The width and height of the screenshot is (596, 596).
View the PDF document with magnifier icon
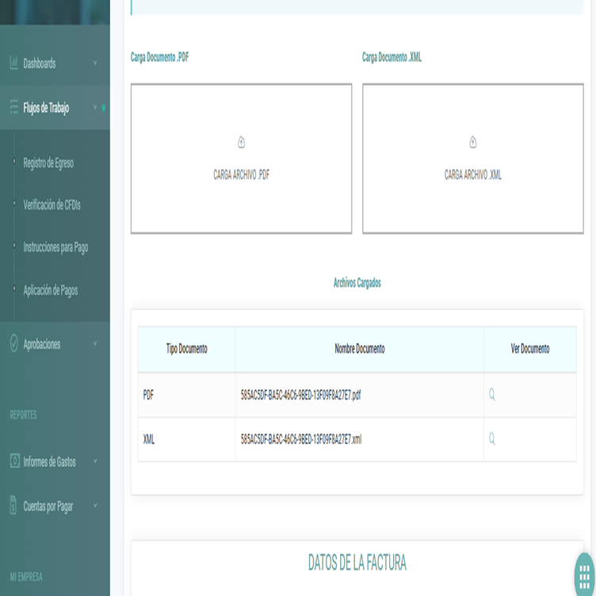click(492, 395)
